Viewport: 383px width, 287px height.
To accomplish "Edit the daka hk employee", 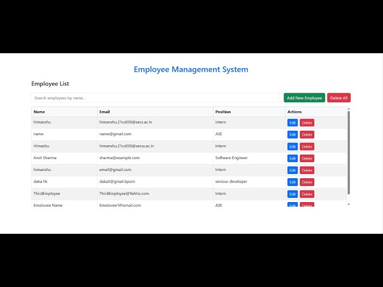I will point(293,182).
